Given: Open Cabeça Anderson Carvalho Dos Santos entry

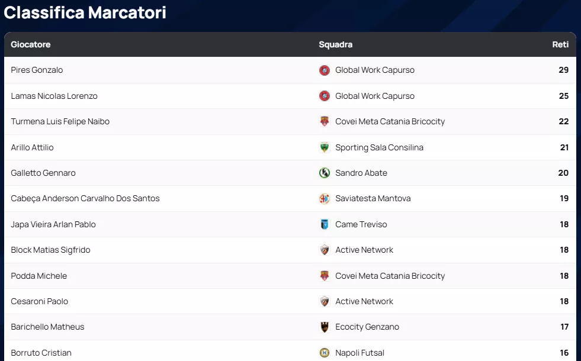Looking at the screenshot, I should coord(85,198).
